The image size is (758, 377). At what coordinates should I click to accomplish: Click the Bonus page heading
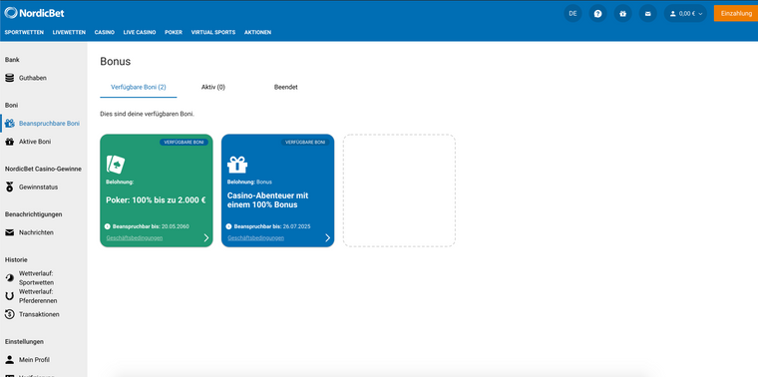pos(116,62)
